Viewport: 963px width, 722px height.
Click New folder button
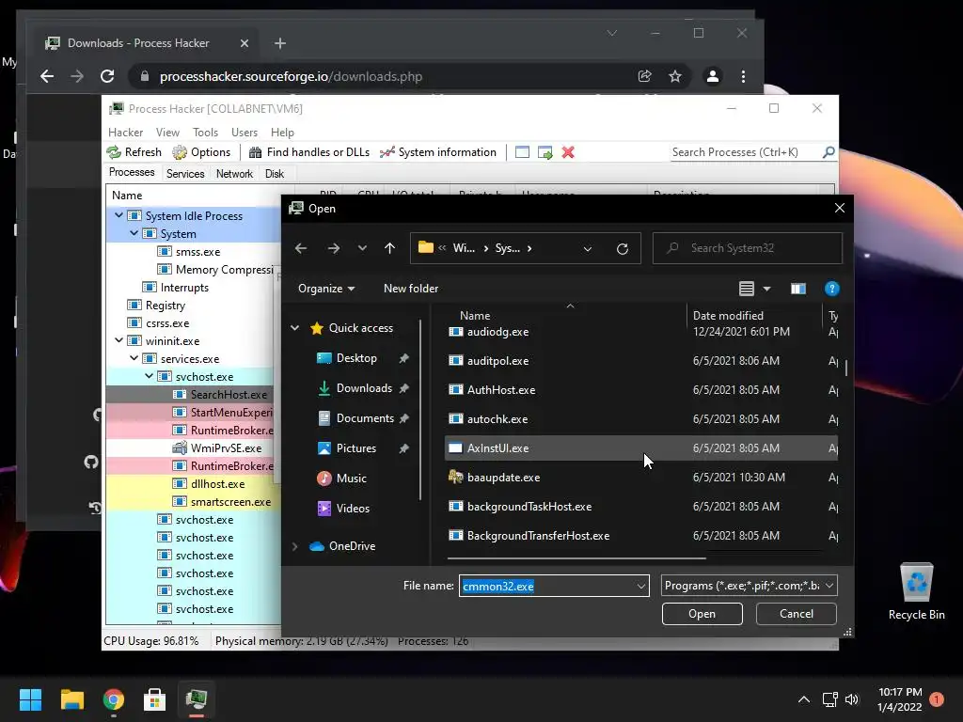click(x=411, y=289)
